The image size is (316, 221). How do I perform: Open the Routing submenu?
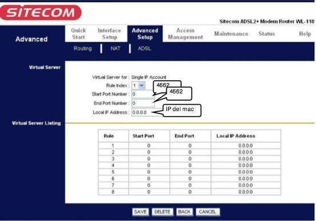point(83,48)
